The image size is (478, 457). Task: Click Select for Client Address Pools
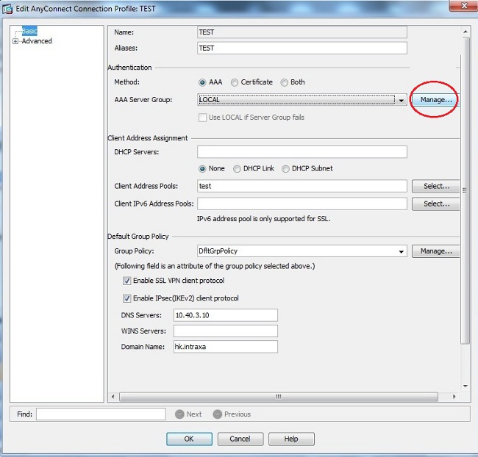[436, 186]
